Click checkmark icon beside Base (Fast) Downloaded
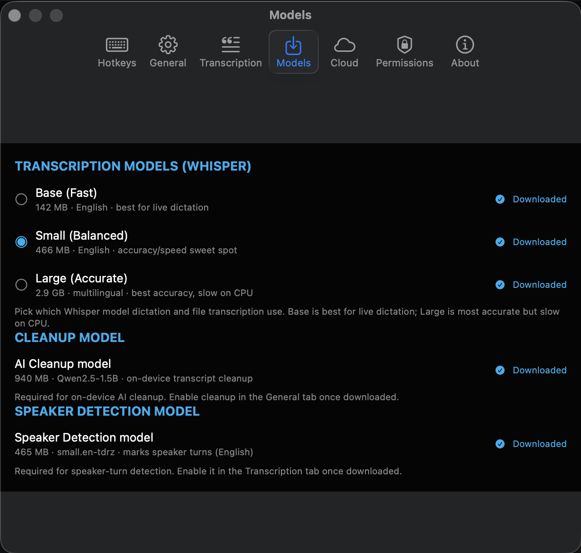Viewport: 581px width, 553px height. tap(500, 199)
